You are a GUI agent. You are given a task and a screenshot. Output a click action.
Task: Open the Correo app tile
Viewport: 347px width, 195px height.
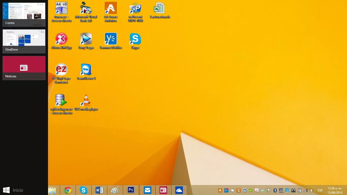point(24,13)
